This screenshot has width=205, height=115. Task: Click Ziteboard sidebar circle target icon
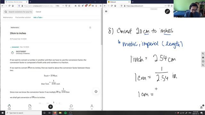pyautogui.click(x=203, y=61)
